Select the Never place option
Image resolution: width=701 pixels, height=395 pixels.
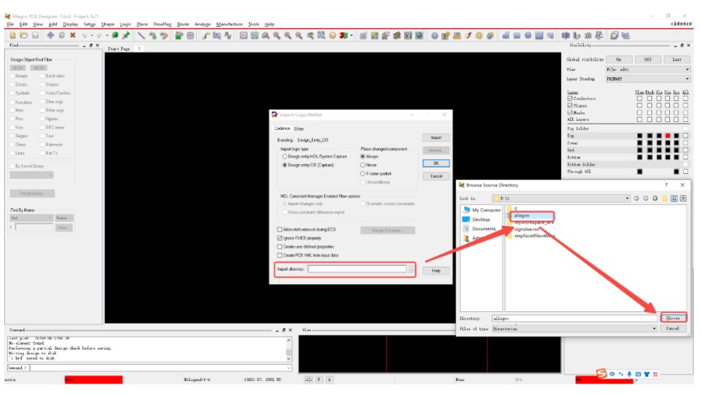362,165
